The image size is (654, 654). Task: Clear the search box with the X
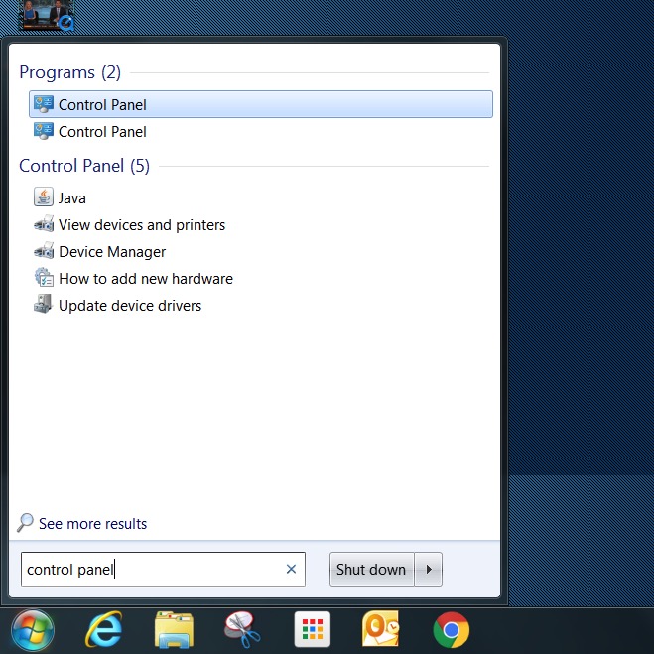tap(291, 569)
